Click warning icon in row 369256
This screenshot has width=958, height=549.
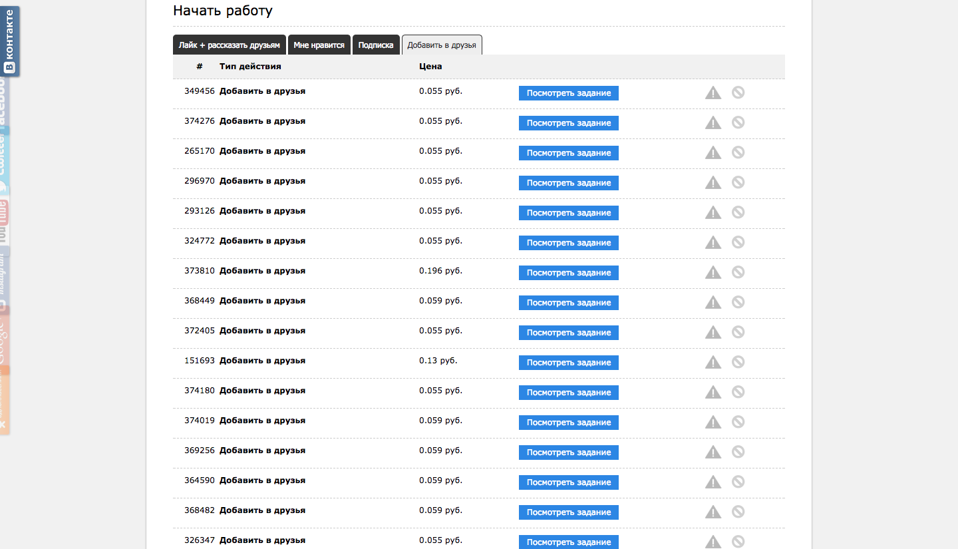tap(713, 453)
